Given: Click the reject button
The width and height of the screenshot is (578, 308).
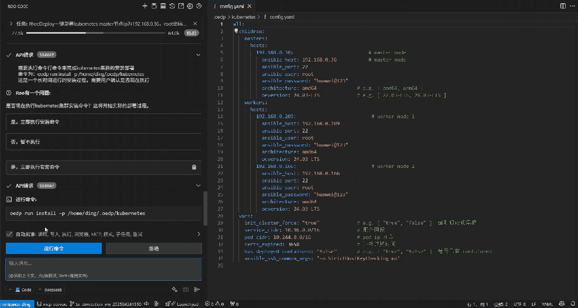Looking at the screenshot, I should pos(153,249).
